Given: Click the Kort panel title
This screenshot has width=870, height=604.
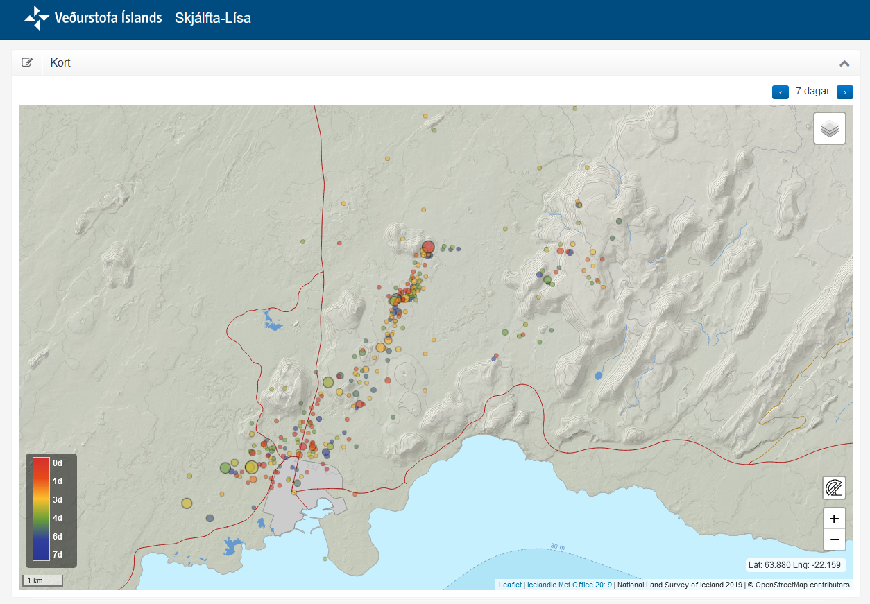Looking at the screenshot, I should tap(60, 63).
